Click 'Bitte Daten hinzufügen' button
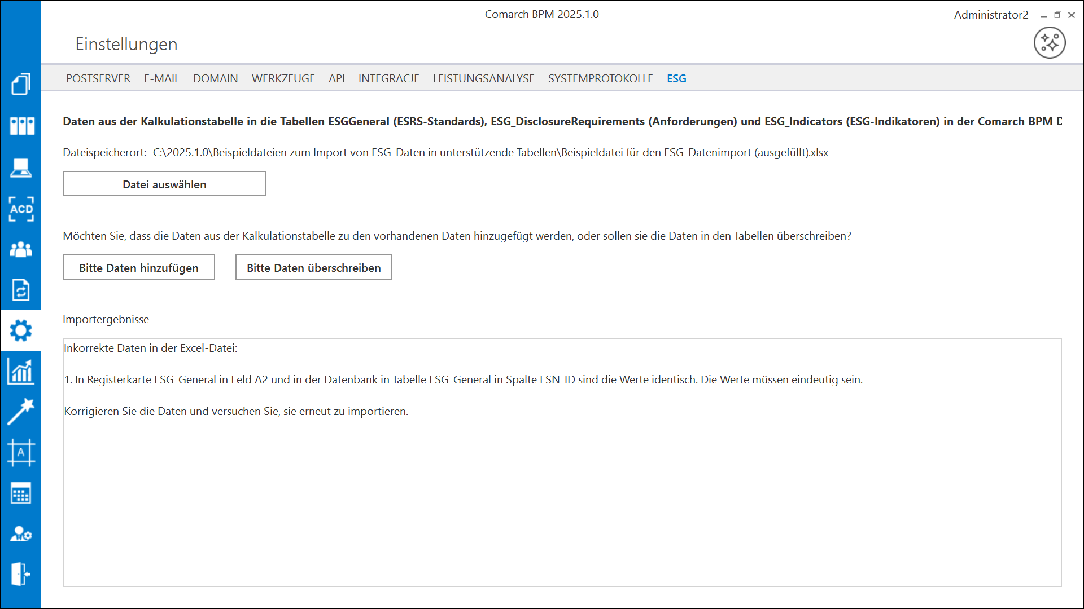1084x609 pixels. (x=139, y=267)
